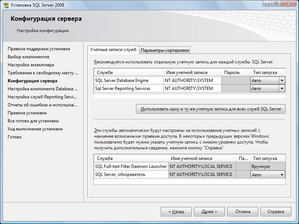Cancel setup with the Отмена button
This screenshot has width=299, height=224.
[x=242, y=212]
